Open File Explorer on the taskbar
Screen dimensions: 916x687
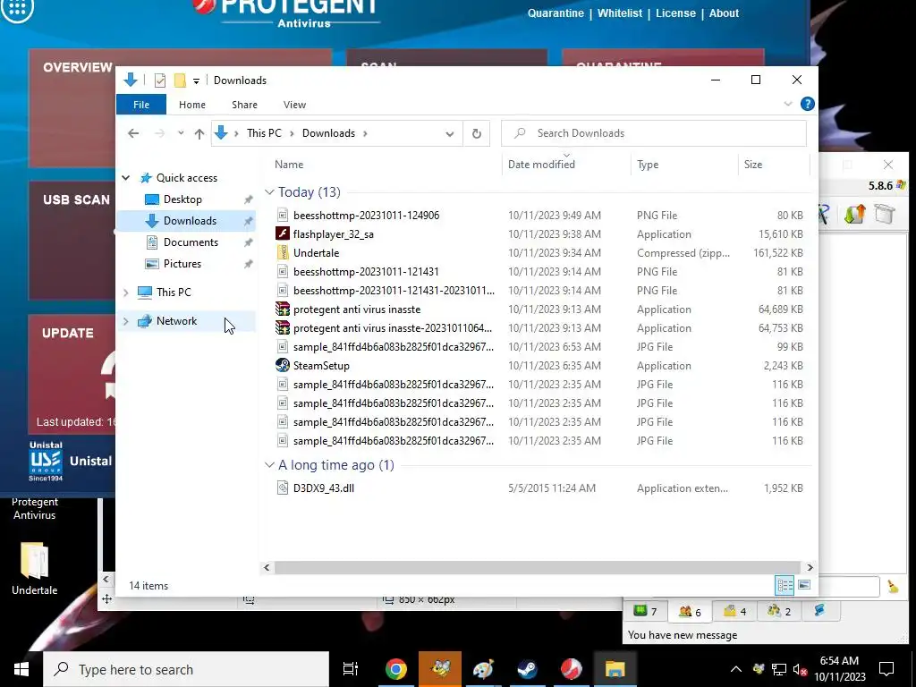(615, 669)
